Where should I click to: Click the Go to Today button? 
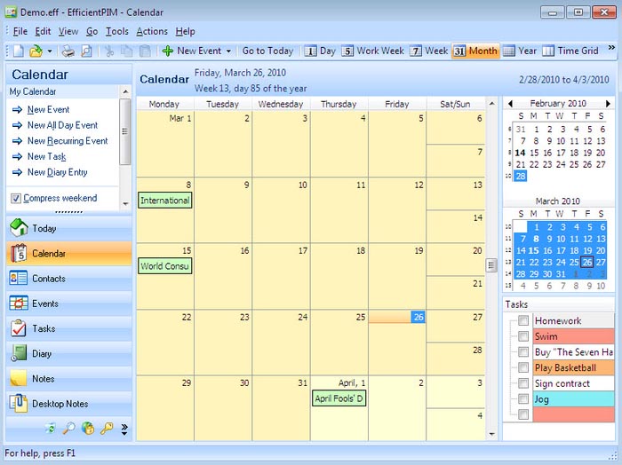[267, 51]
